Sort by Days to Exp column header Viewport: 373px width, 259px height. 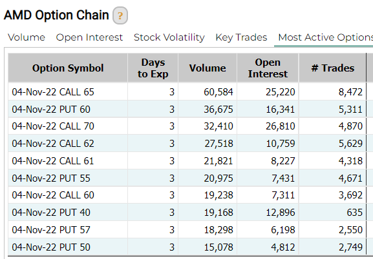pos(153,68)
